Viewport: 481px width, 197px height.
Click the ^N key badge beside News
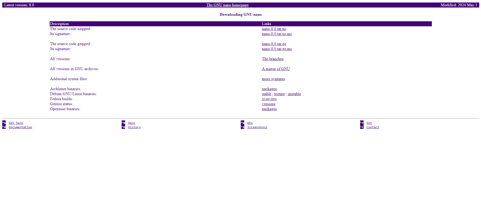(123, 123)
